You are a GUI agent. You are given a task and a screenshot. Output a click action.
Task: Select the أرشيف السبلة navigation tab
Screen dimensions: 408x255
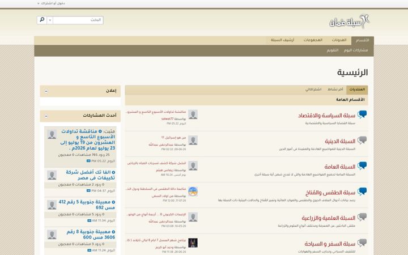coord(282,40)
